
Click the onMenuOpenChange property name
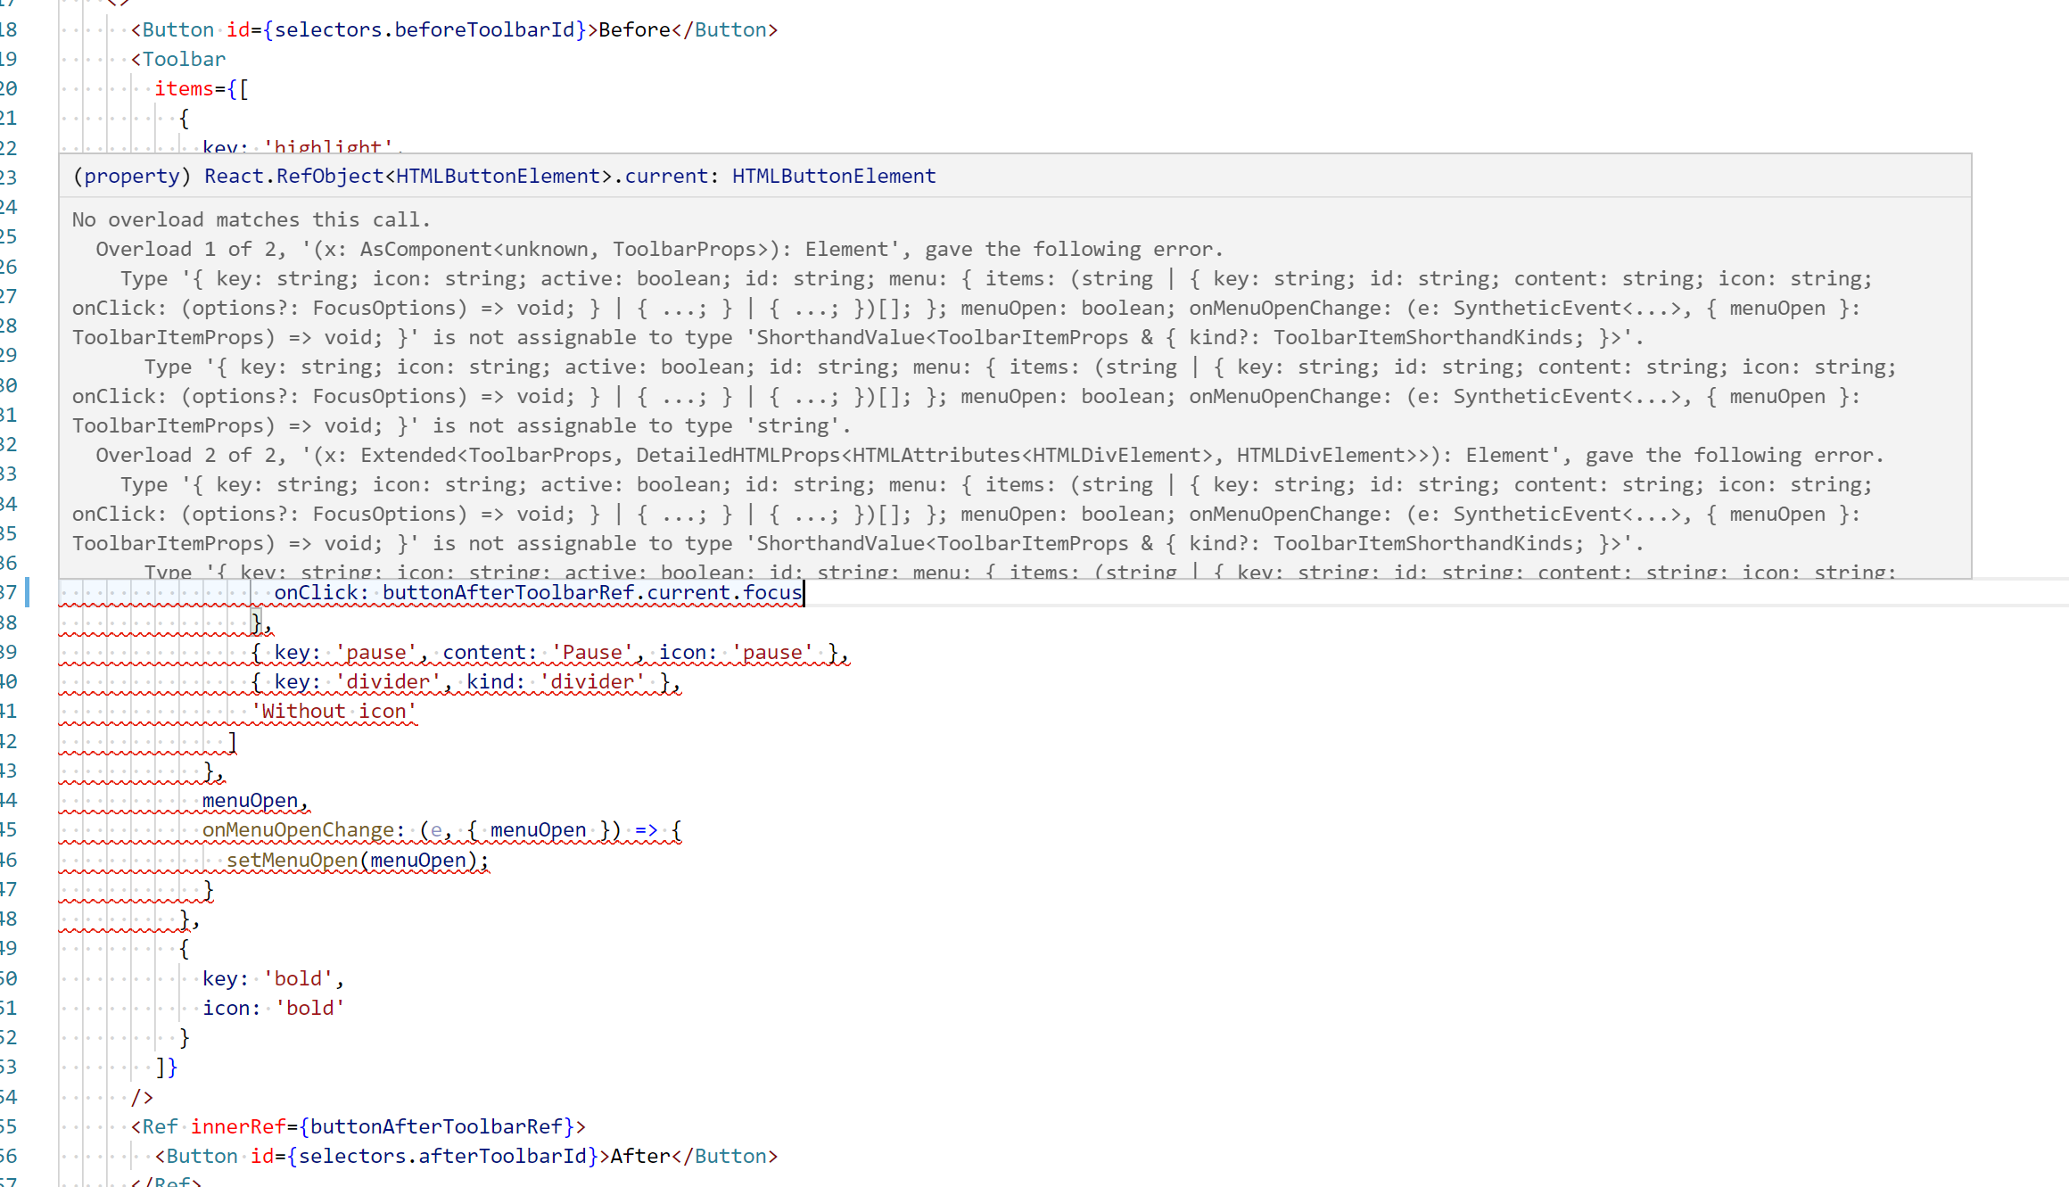tap(297, 829)
